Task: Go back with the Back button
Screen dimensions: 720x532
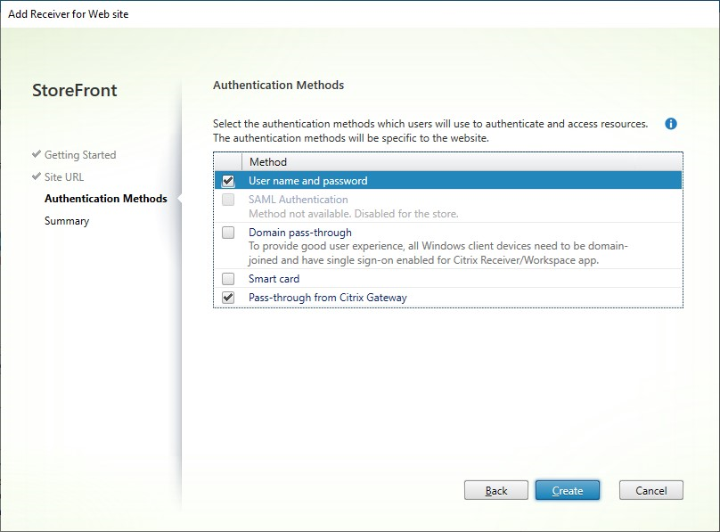Action: click(x=496, y=490)
